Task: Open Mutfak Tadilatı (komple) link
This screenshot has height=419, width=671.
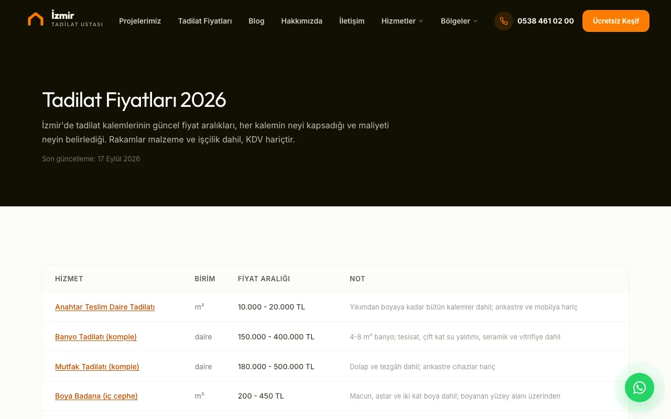Action: tap(97, 367)
